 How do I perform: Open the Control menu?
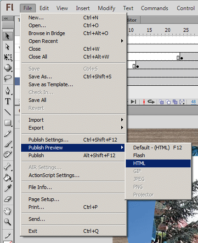coord(186,8)
